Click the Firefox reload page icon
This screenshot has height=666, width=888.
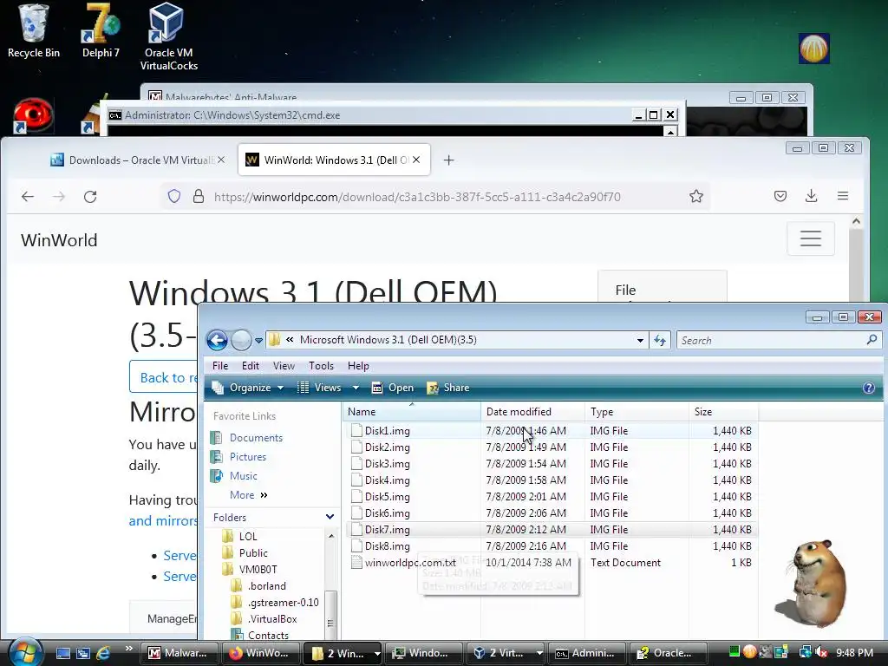point(90,197)
